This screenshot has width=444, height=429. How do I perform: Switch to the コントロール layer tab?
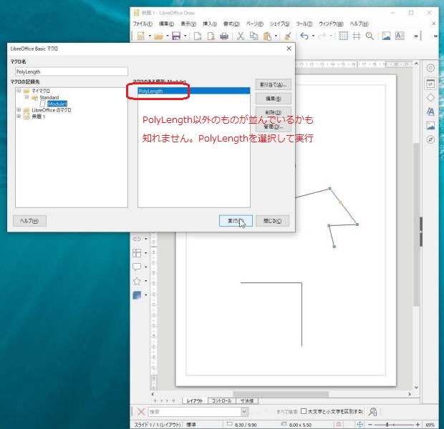[221, 400]
